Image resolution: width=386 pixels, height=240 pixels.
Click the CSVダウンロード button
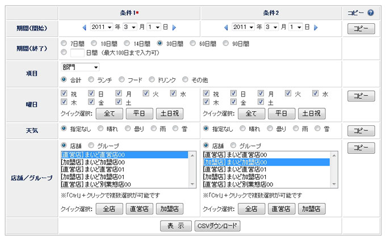(x=217, y=226)
